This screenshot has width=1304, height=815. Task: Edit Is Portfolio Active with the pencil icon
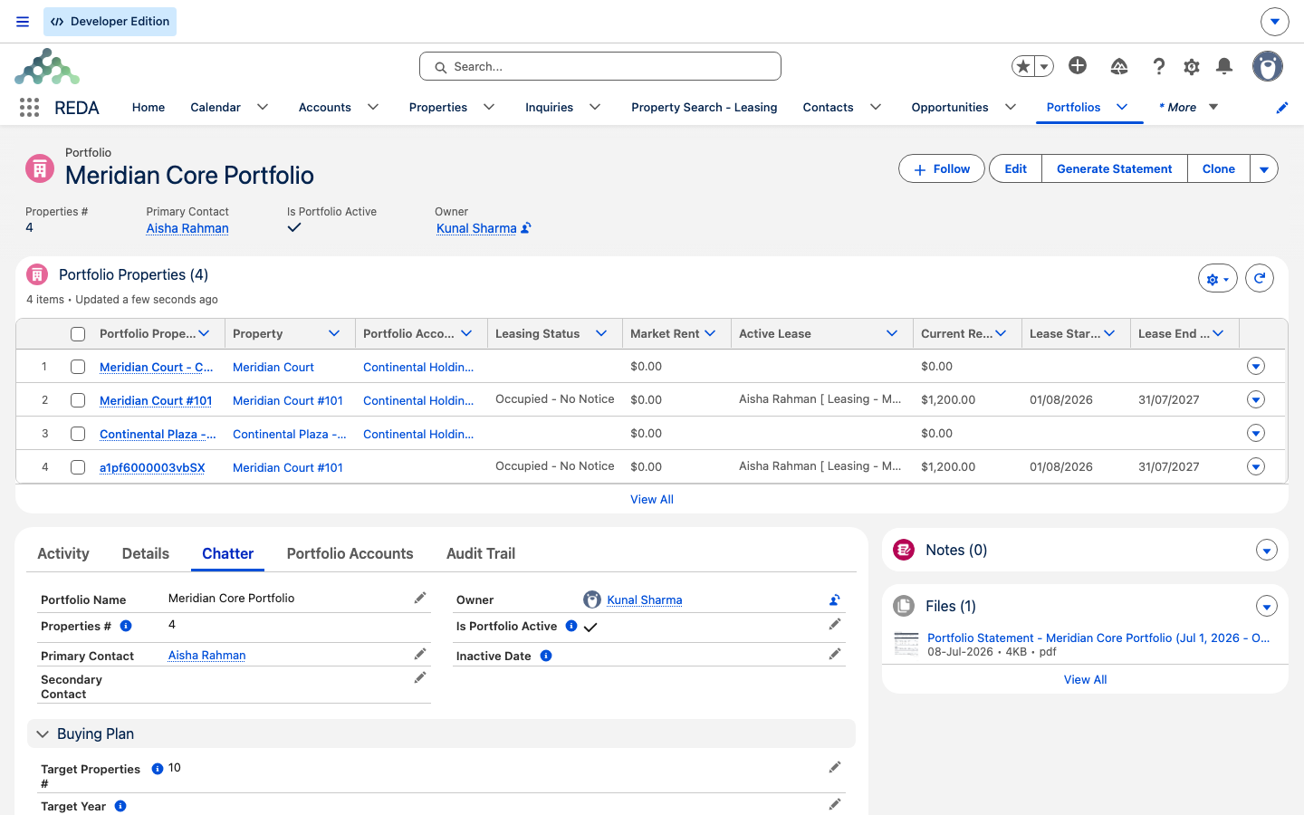click(x=835, y=624)
